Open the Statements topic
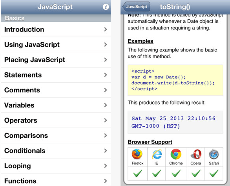 56,75
